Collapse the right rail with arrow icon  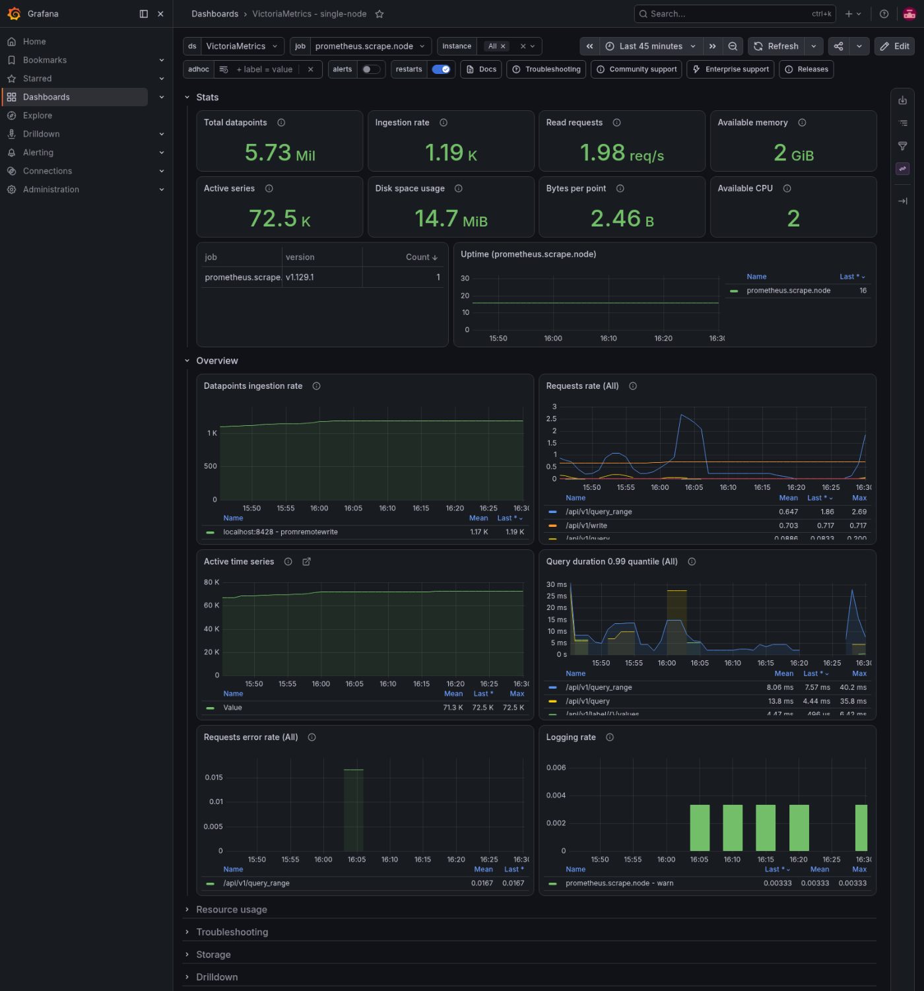tap(902, 201)
